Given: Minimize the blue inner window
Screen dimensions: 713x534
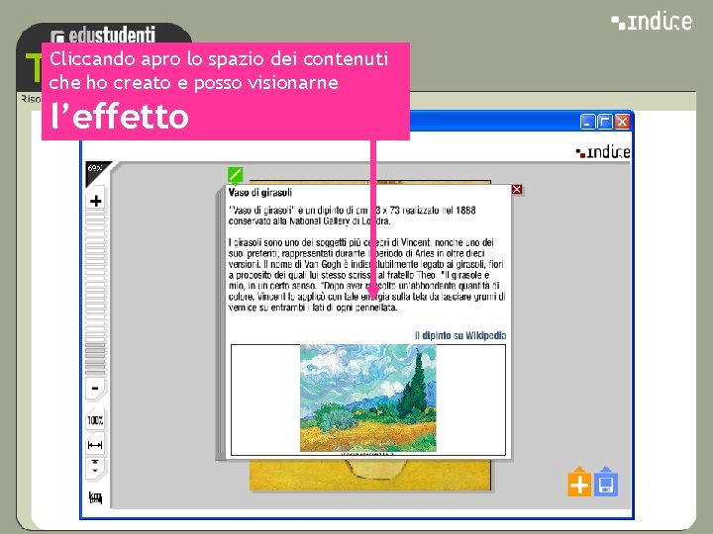Looking at the screenshot, I should click(587, 122).
